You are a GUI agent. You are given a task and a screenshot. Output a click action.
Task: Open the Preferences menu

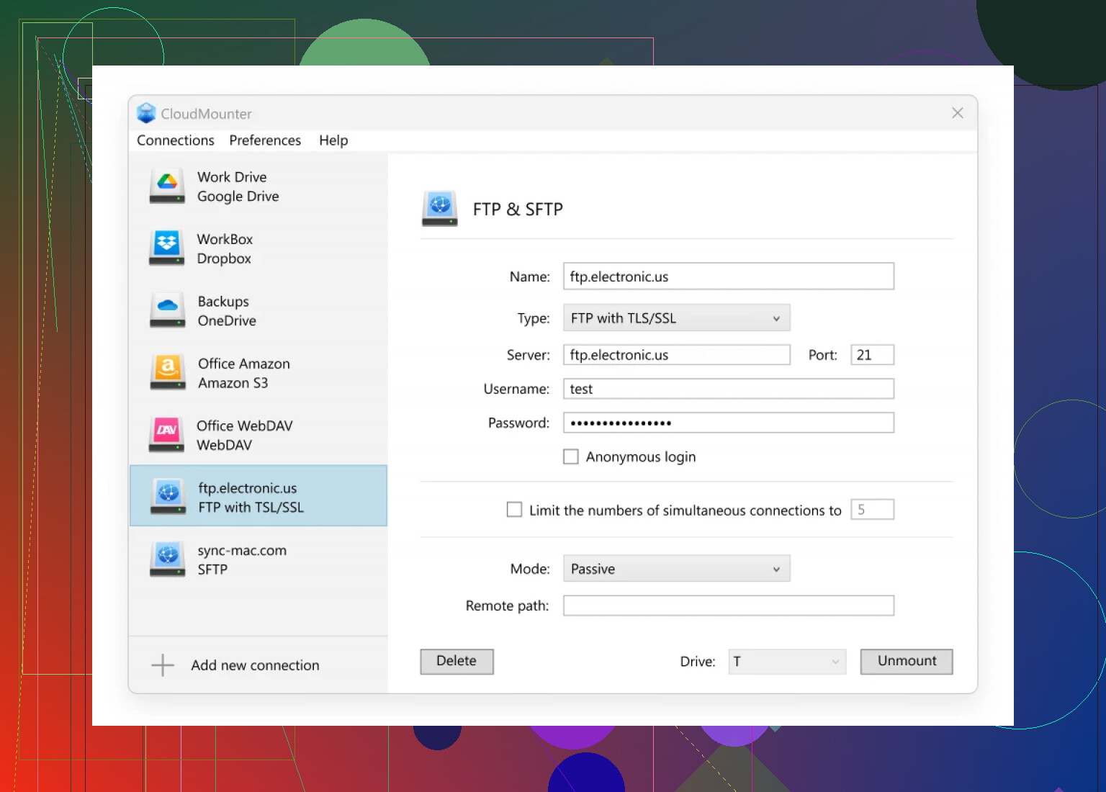tap(265, 140)
